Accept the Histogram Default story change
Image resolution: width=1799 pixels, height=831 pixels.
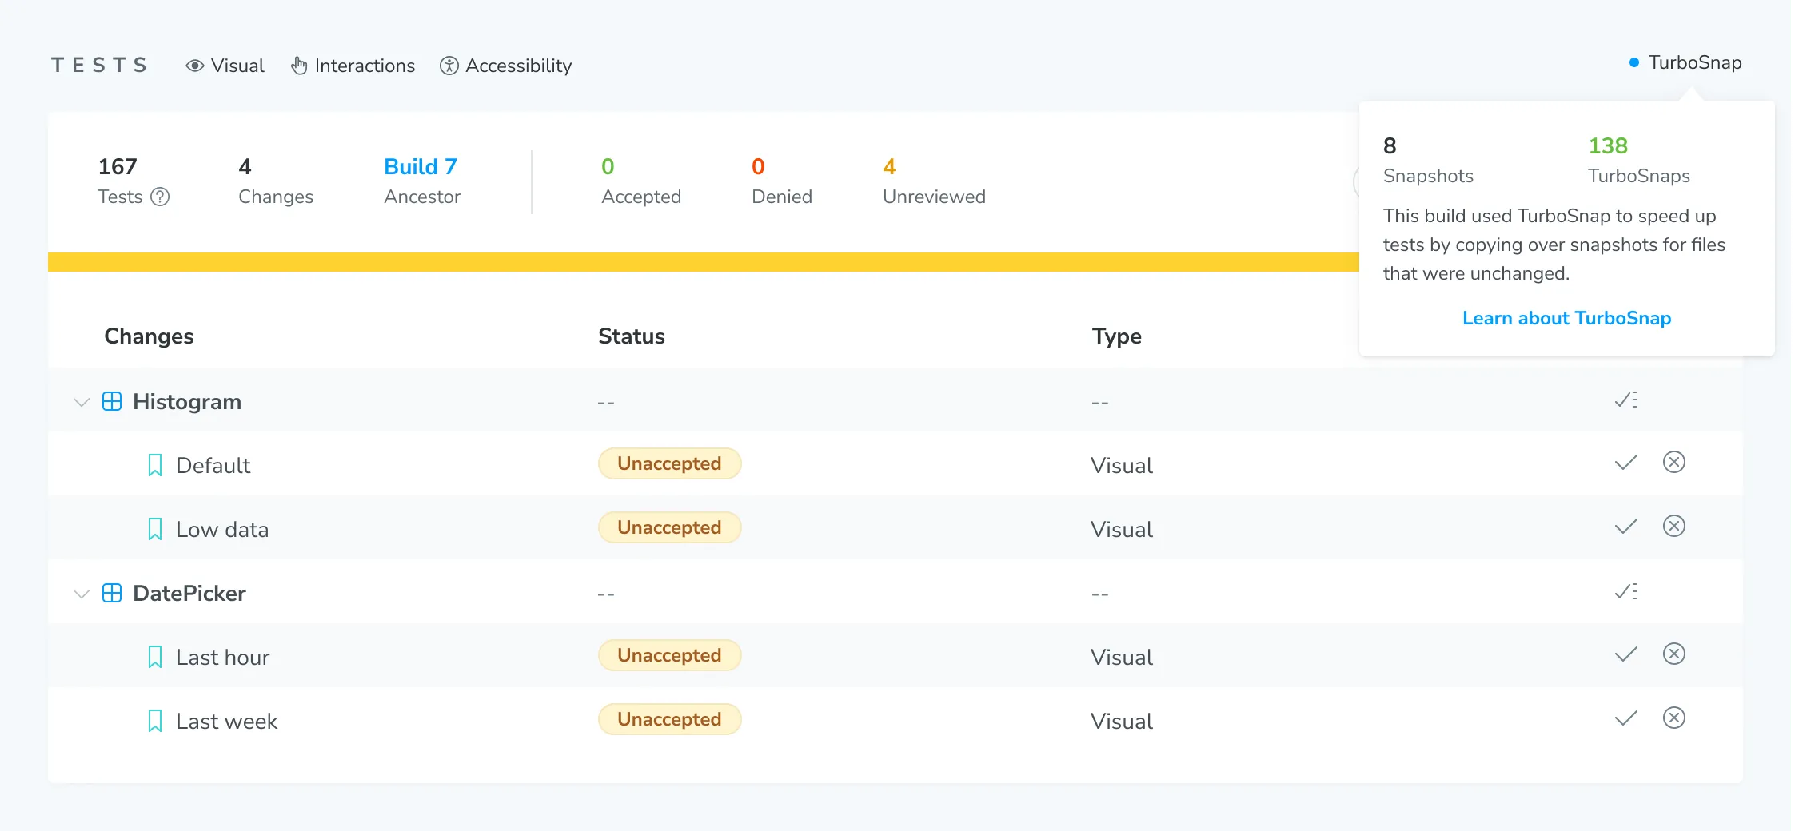click(1625, 463)
